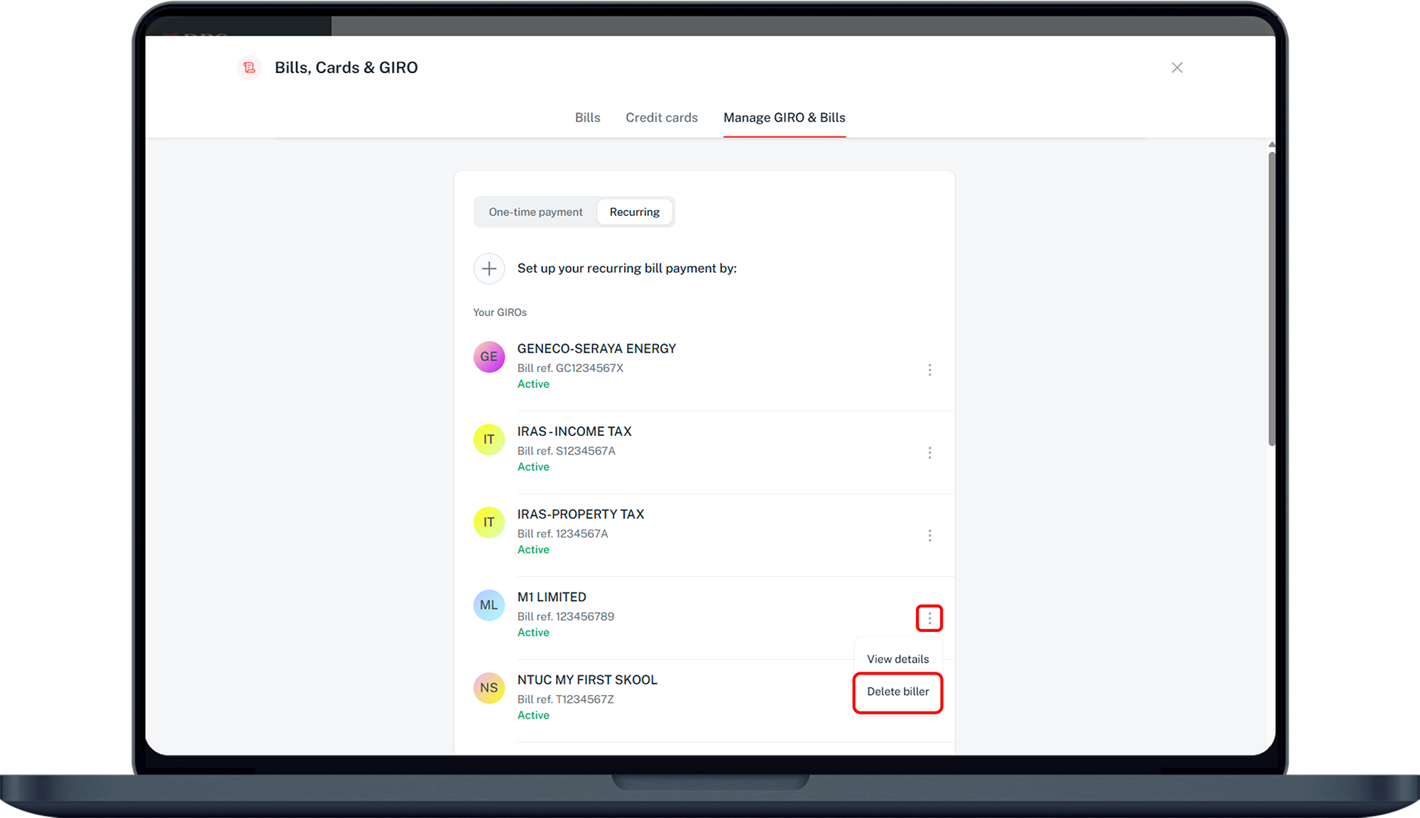The image size is (1420, 818).
Task: Switch to One-time payment view
Action: (535, 212)
